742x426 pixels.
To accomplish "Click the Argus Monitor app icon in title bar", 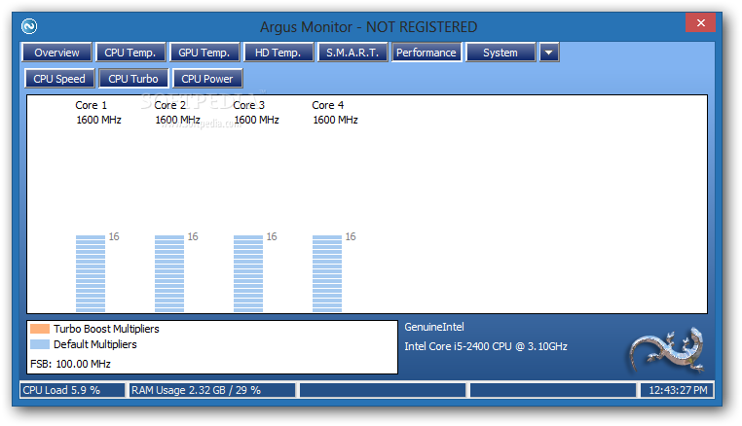I will tap(29, 26).
